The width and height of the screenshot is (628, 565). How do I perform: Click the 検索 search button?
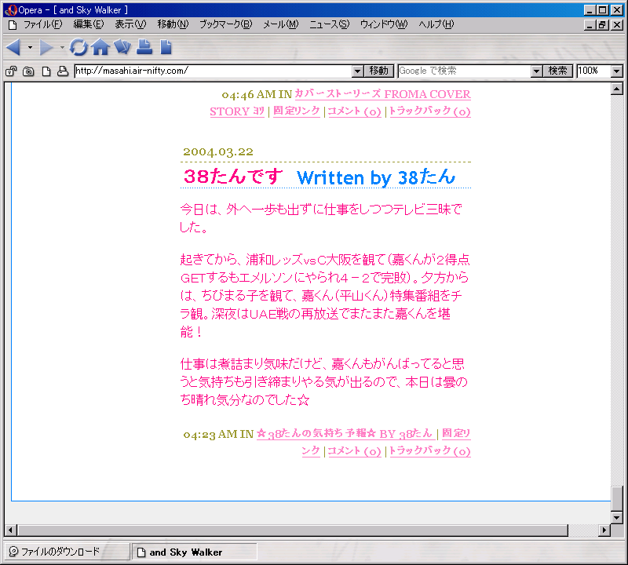(x=557, y=71)
